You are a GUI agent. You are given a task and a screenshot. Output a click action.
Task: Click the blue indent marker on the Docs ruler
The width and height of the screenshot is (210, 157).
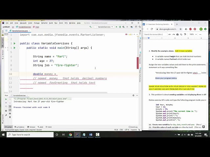point(149,38)
